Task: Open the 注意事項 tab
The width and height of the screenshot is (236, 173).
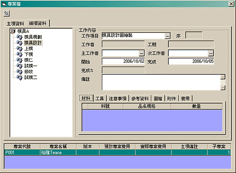Action: click(118, 99)
